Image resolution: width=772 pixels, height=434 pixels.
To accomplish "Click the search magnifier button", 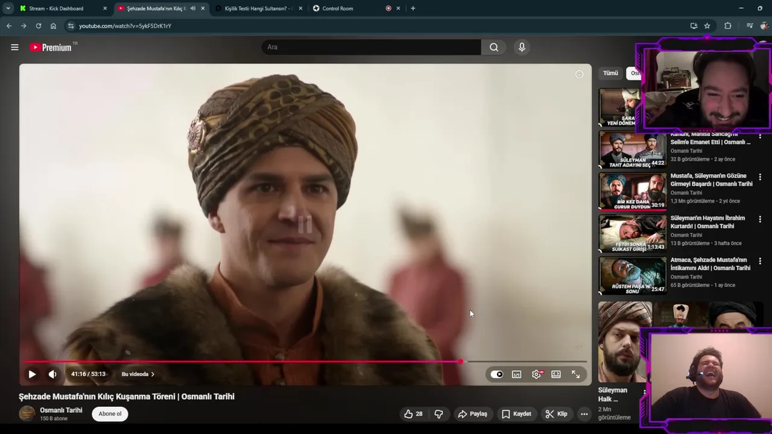I will tap(494, 47).
